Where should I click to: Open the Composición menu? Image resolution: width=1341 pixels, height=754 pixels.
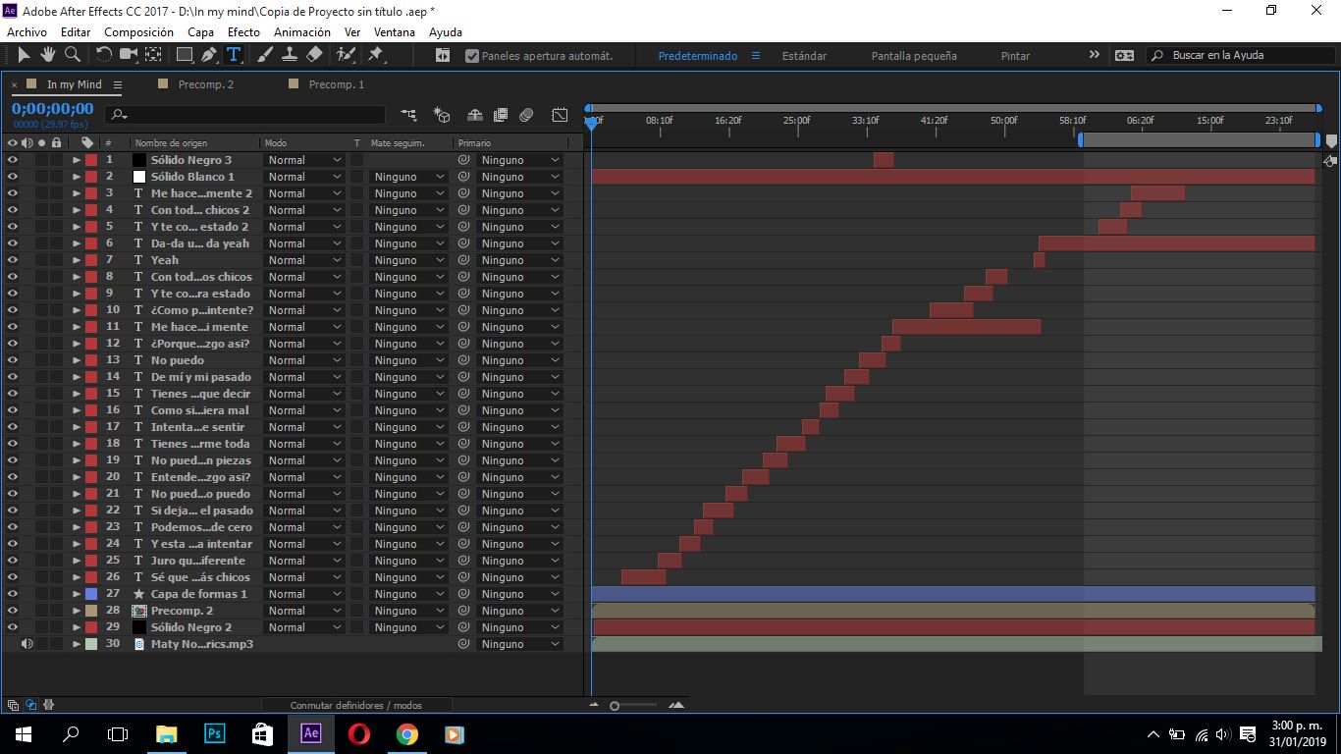138,32
